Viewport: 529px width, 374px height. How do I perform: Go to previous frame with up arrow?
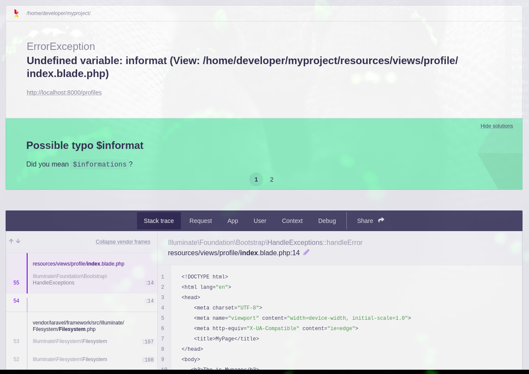[11, 241]
